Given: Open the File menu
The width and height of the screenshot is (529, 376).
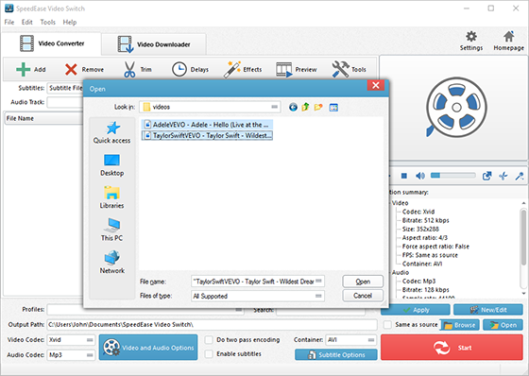Looking at the screenshot, I should tap(9, 23).
